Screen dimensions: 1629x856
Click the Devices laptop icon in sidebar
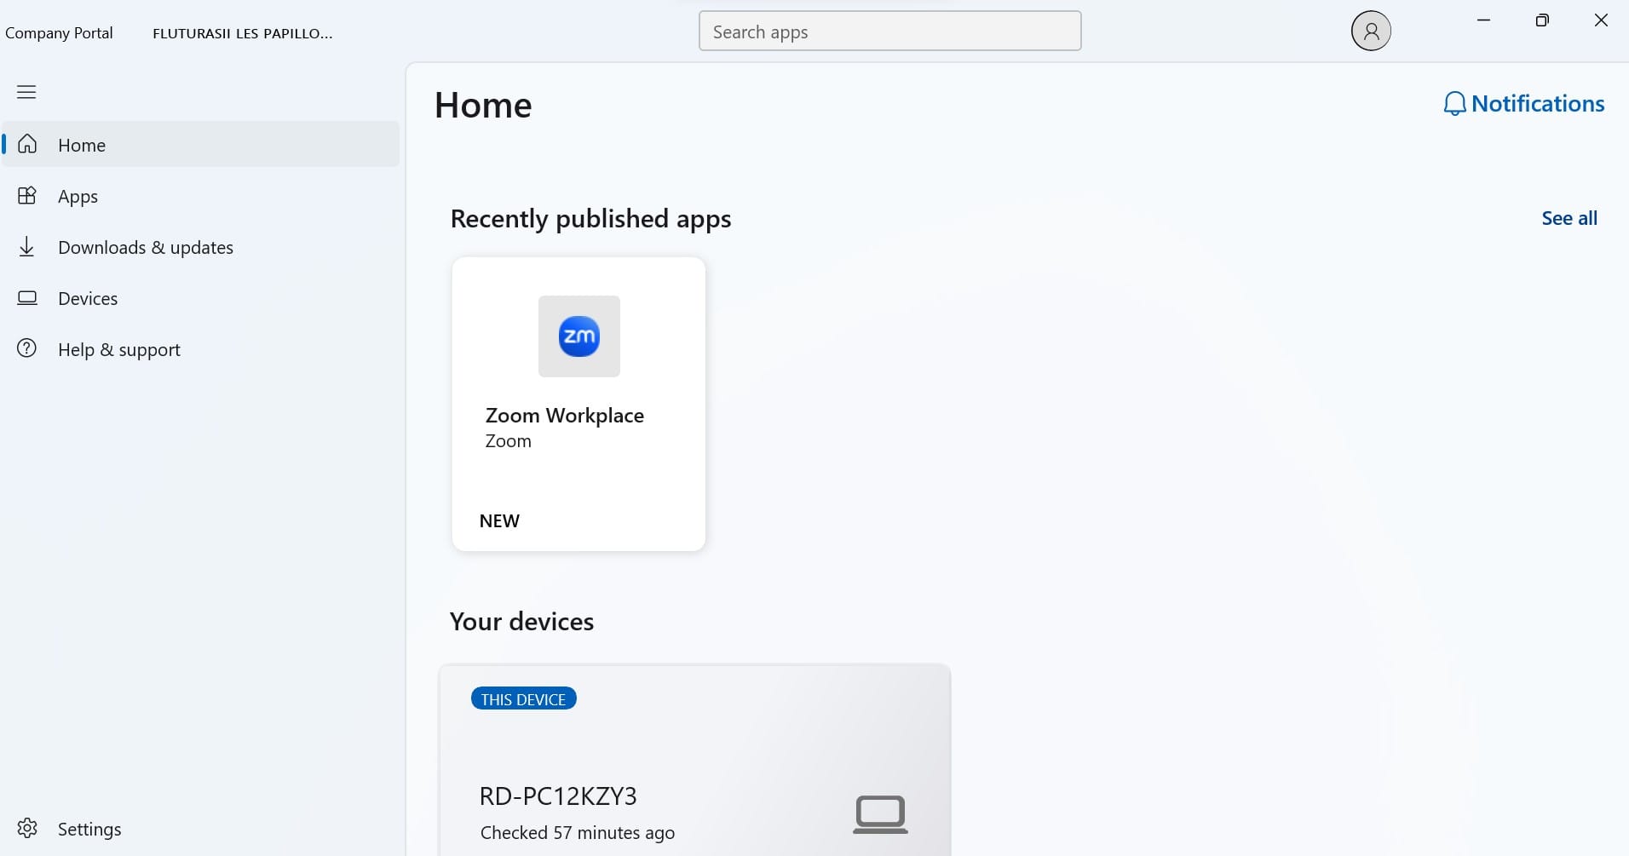(x=27, y=297)
